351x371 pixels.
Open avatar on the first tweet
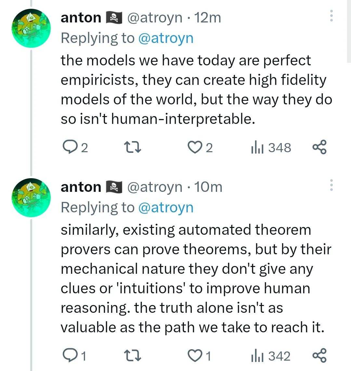tap(31, 28)
